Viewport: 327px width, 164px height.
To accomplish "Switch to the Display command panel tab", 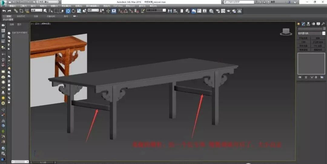I will point(319,24).
